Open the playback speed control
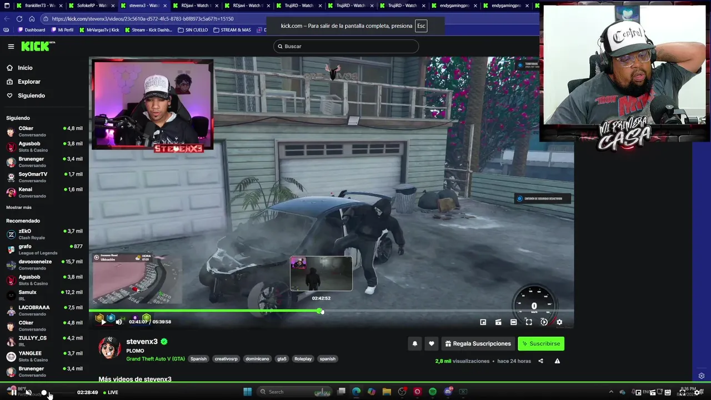Image resolution: width=711 pixels, height=400 pixels. 544,322
